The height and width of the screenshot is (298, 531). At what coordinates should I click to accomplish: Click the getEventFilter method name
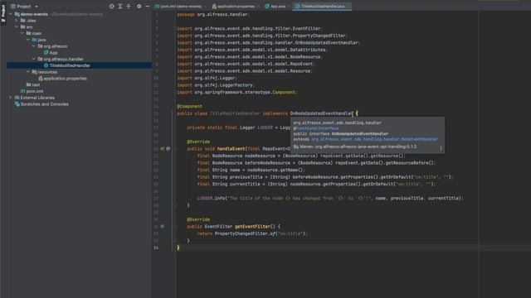point(252,226)
